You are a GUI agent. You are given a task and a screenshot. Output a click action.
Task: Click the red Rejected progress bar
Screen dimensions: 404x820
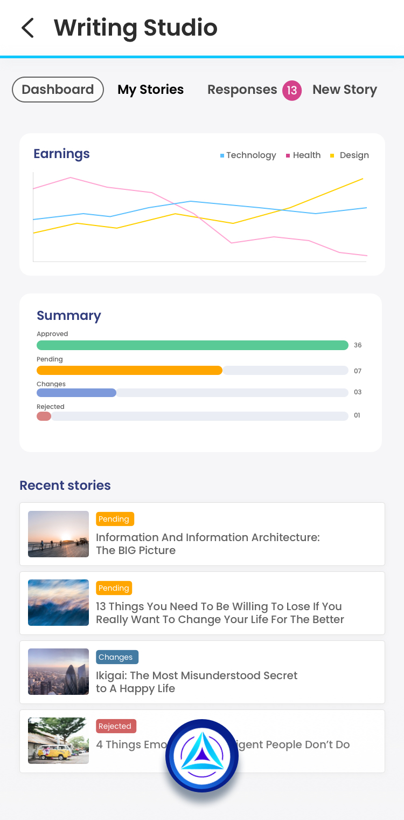[44, 416]
